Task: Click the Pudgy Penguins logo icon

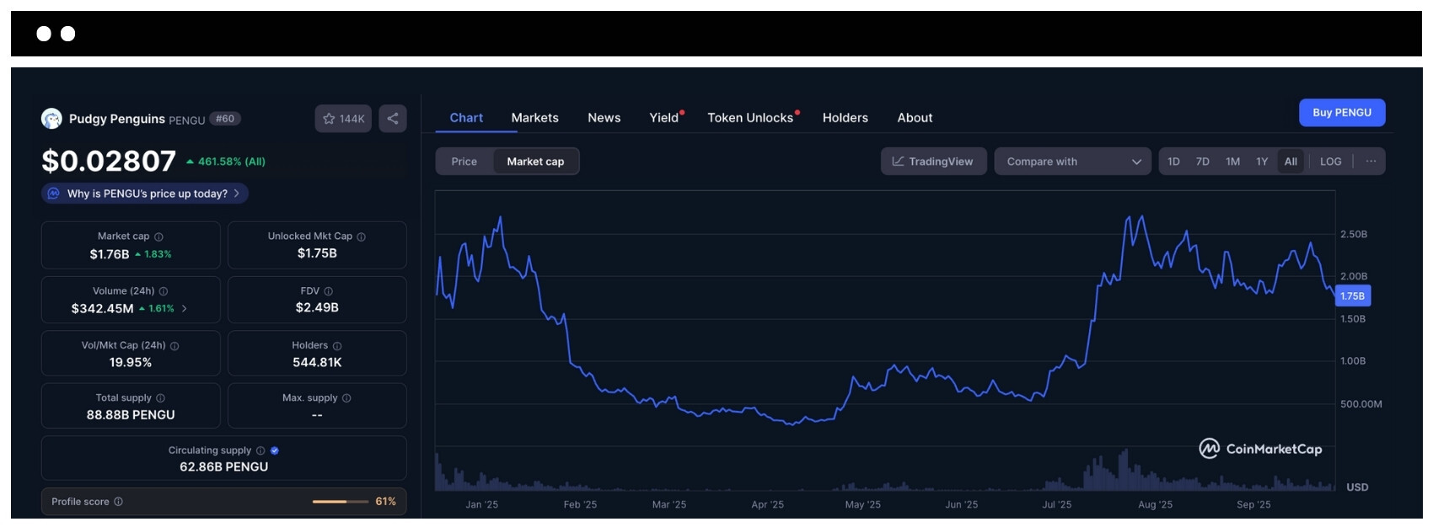Action: (x=51, y=119)
